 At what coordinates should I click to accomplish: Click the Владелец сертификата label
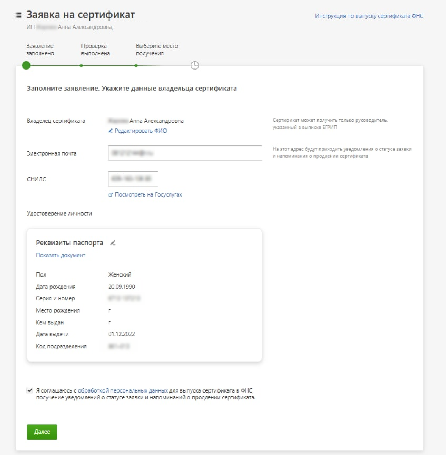point(56,121)
